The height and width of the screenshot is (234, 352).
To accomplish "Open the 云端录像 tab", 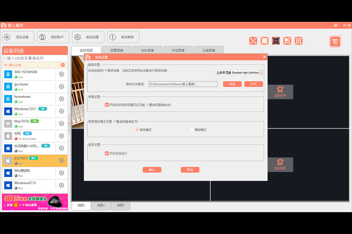I will coord(208,50).
